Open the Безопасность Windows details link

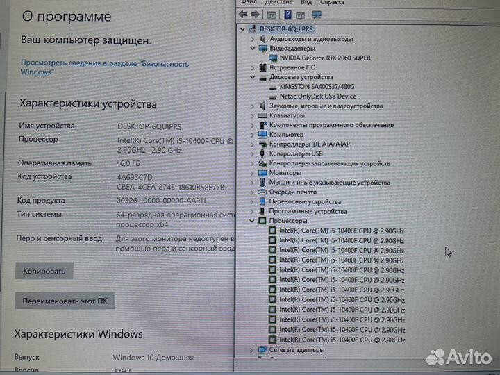(105, 67)
